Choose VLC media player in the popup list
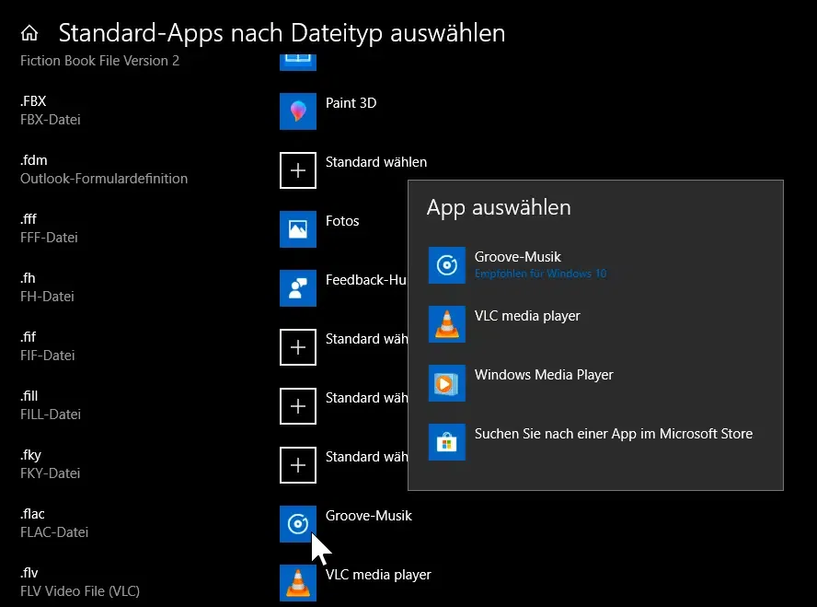 [x=527, y=316]
